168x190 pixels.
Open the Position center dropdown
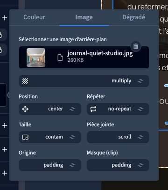coord(50,109)
